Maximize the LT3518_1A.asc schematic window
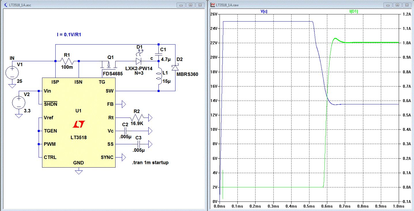 [190, 5]
